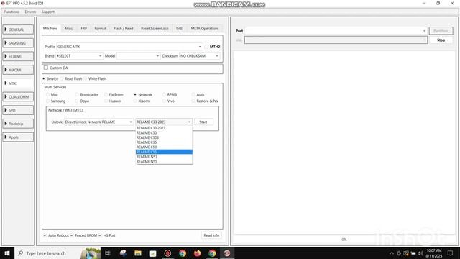The width and height of the screenshot is (460, 259).
Task: Choose the Oppo radio button
Action: (77, 101)
